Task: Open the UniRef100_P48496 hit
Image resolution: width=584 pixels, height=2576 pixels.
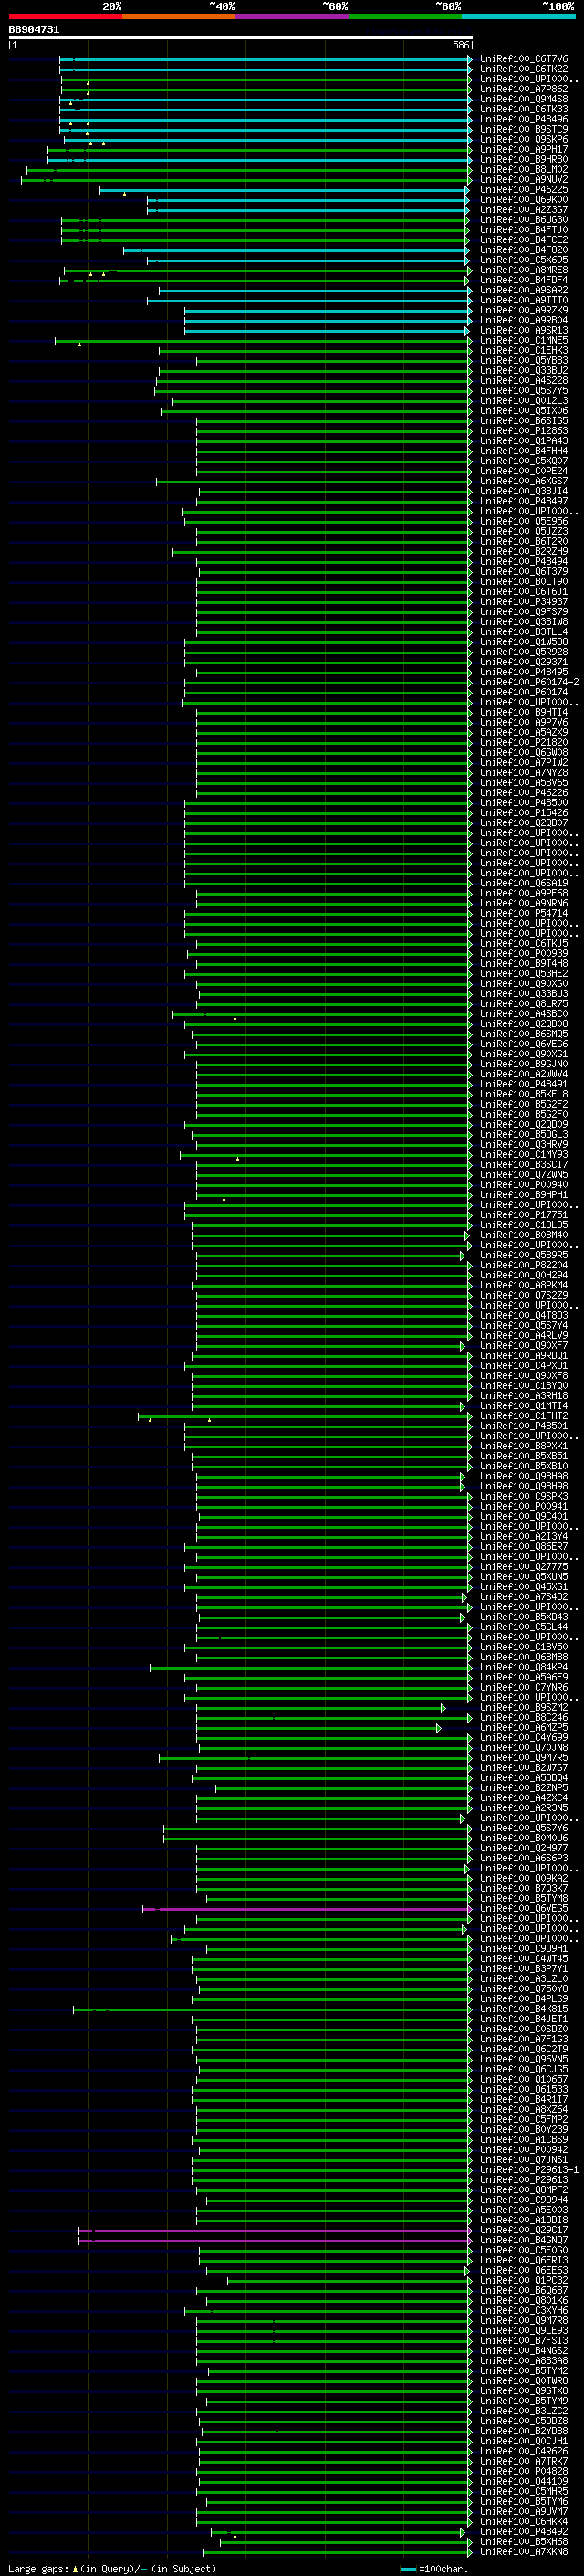Action: 523,119
